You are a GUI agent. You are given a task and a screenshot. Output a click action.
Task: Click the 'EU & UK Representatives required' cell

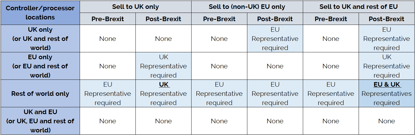[387, 94]
